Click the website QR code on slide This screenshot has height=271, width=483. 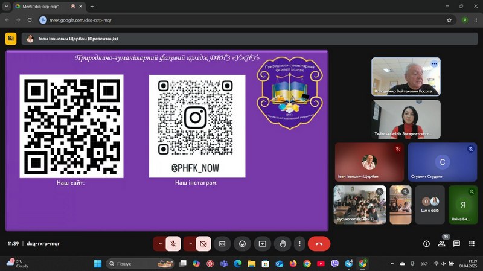(71, 126)
